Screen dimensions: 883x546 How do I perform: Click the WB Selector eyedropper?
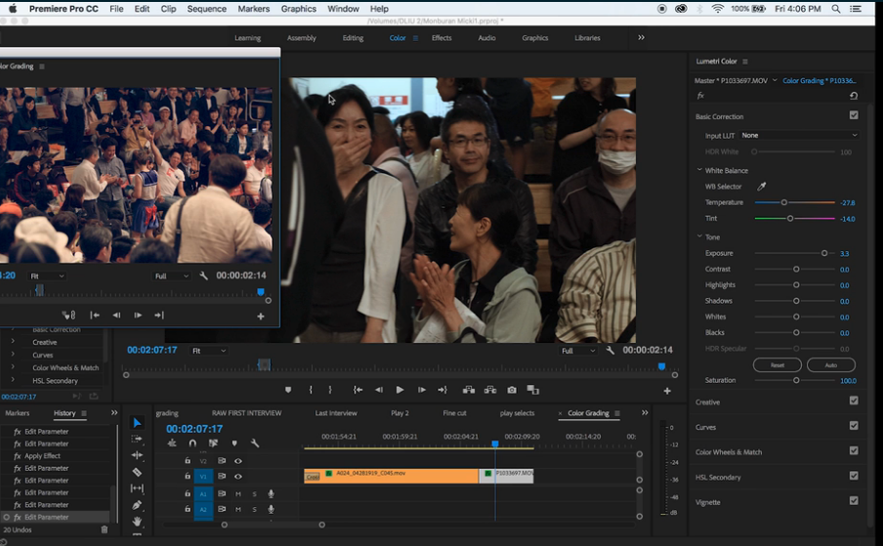(x=761, y=187)
